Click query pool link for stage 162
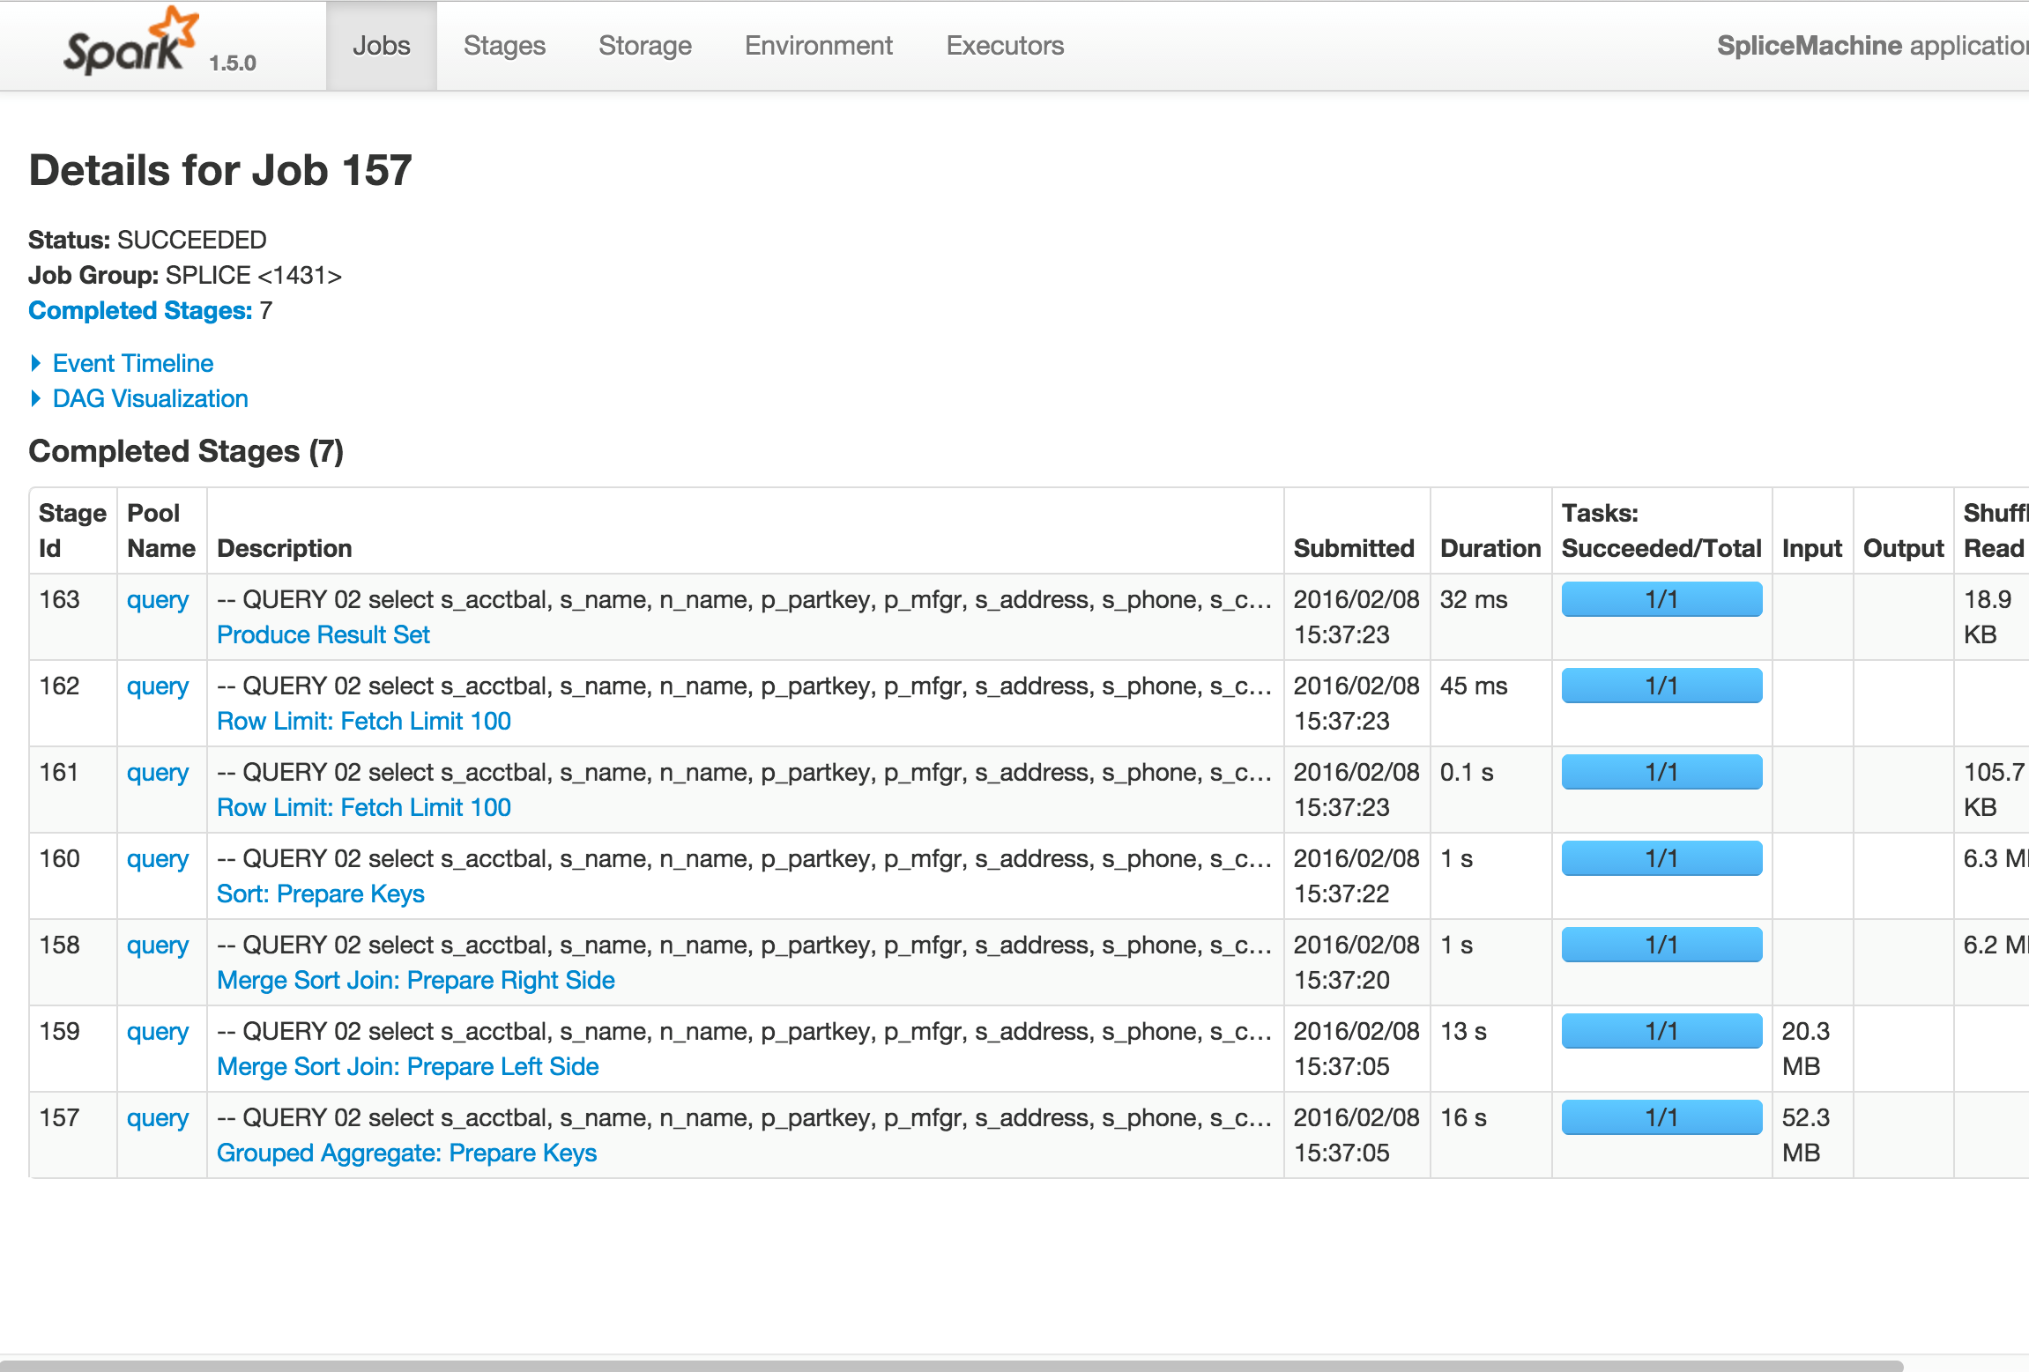Screen dimensions: 2029x1372 click(x=158, y=686)
